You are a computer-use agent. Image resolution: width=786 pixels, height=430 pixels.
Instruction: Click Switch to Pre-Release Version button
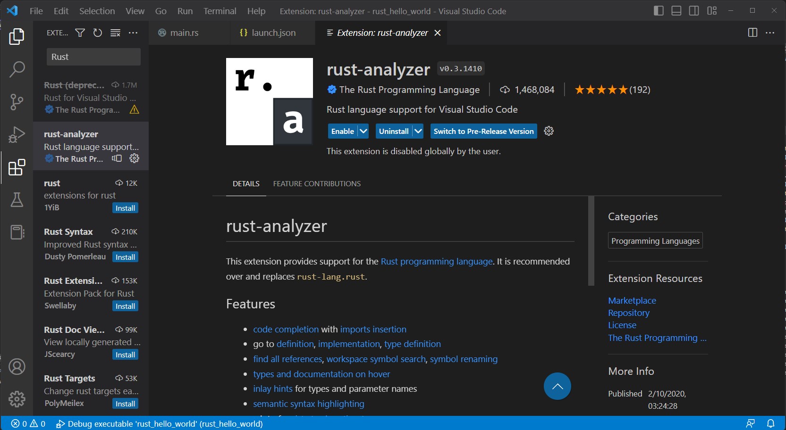(x=483, y=131)
